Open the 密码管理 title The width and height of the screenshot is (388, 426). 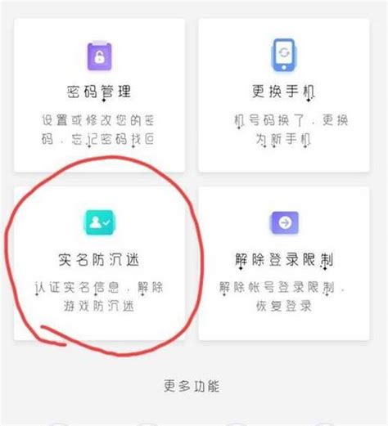pyautogui.click(x=99, y=92)
